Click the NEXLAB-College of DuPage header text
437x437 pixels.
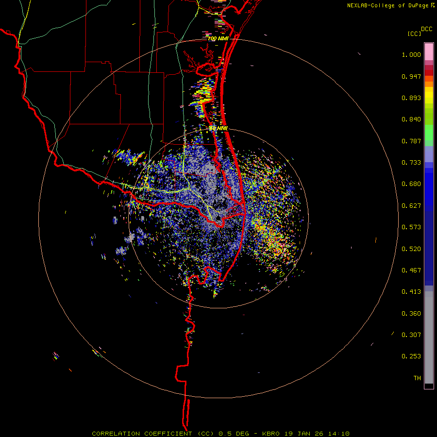tap(388, 5)
